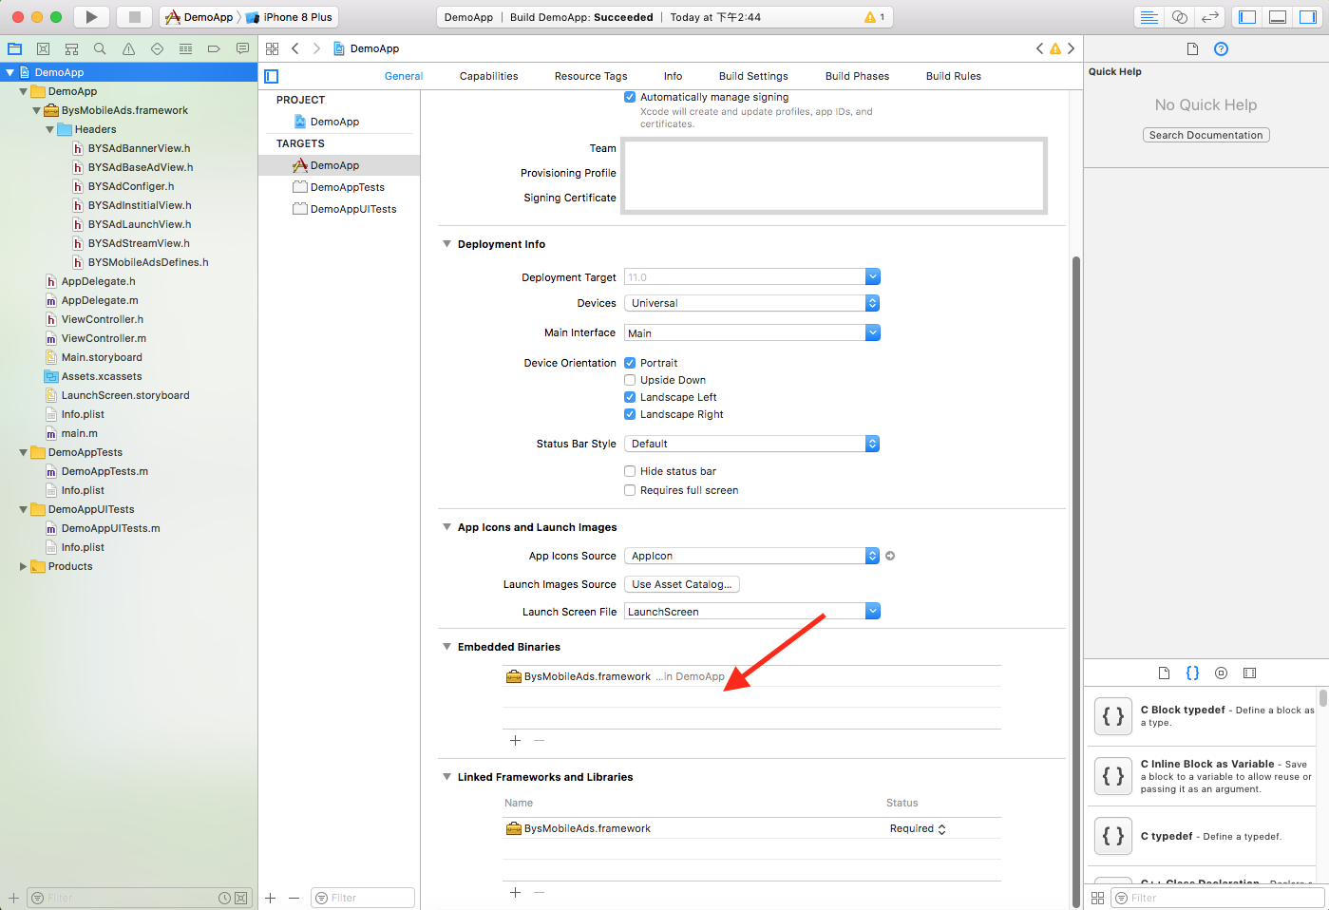
Task: Enable Upside Down orientation
Action: click(630, 380)
